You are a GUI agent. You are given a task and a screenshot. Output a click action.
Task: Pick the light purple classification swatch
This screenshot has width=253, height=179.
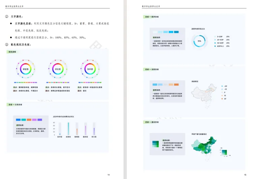pos(34,120)
